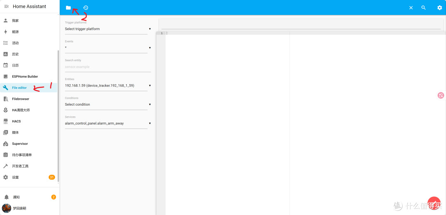The image size is (446, 215).
Task: Click the 我家 person icon
Action: [5, 21]
